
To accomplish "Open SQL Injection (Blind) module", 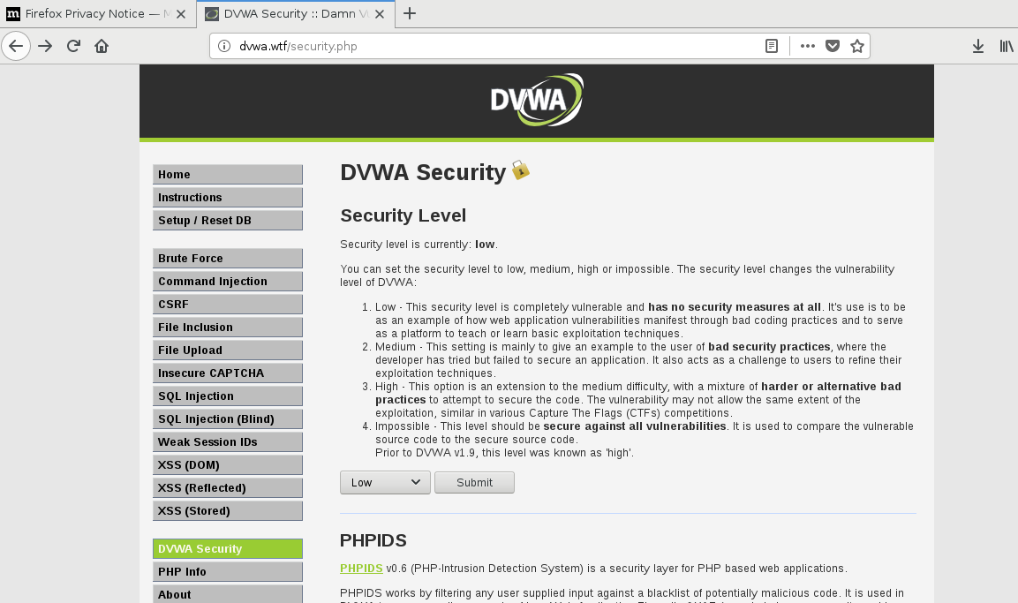I will click(x=228, y=418).
